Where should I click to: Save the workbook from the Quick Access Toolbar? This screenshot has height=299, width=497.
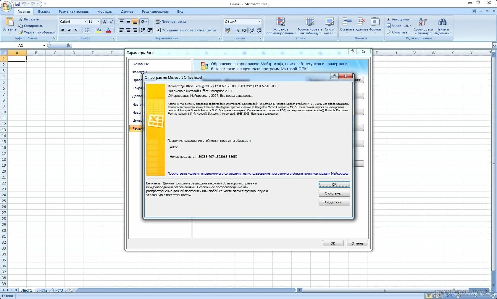pos(17,4)
